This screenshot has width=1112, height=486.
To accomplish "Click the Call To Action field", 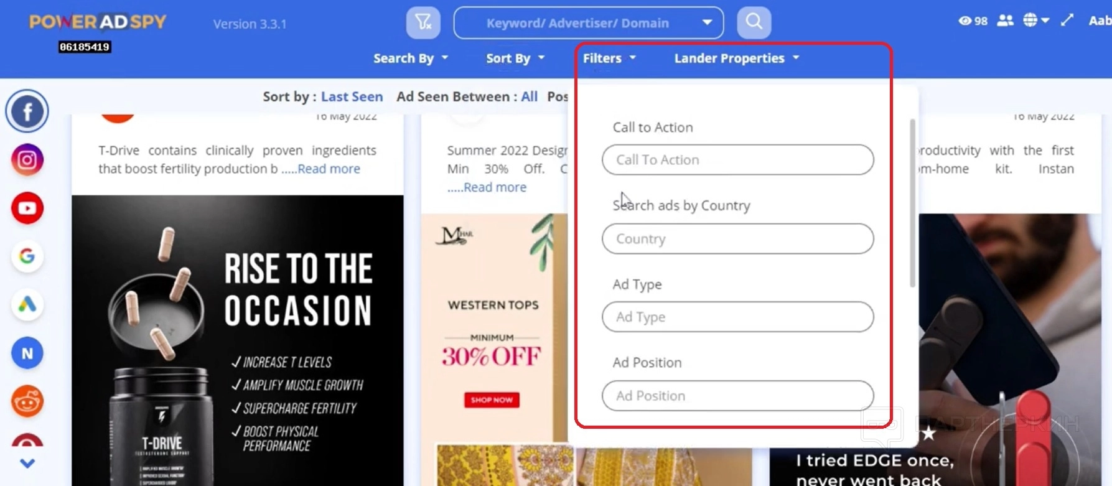I will (x=737, y=160).
